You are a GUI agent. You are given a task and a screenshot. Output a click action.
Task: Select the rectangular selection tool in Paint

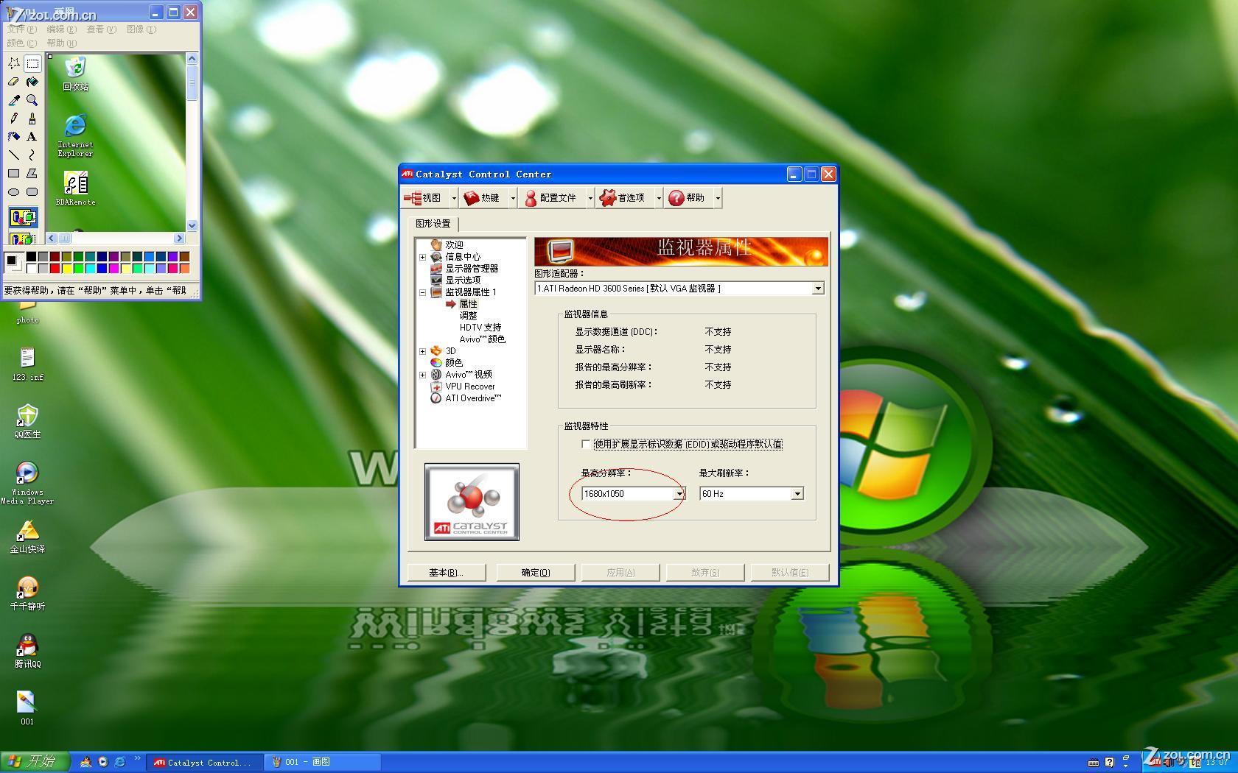pos(32,63)
